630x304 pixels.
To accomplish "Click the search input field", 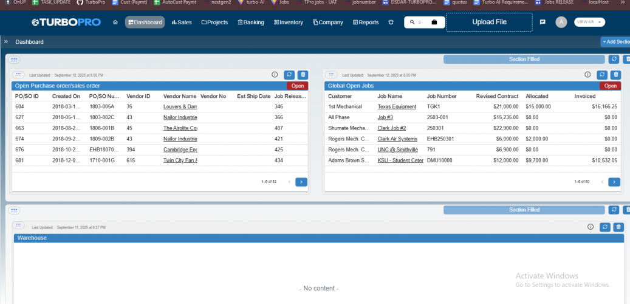I will (x=420, y=22).
